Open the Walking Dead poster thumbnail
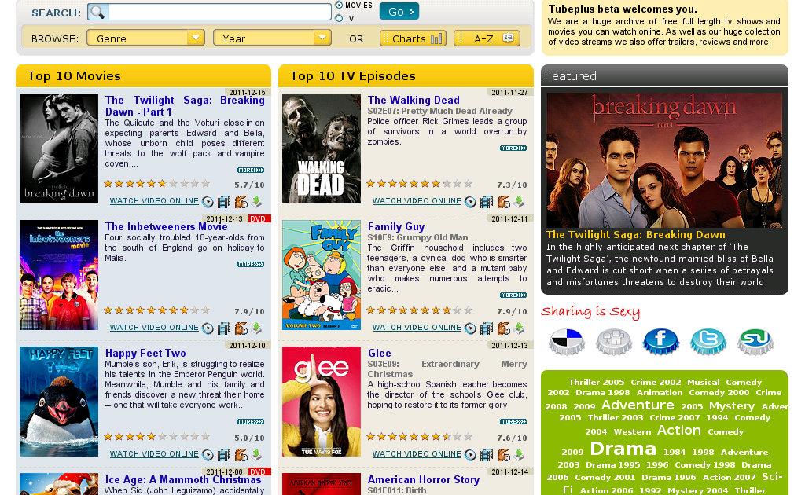 (322, 148)
